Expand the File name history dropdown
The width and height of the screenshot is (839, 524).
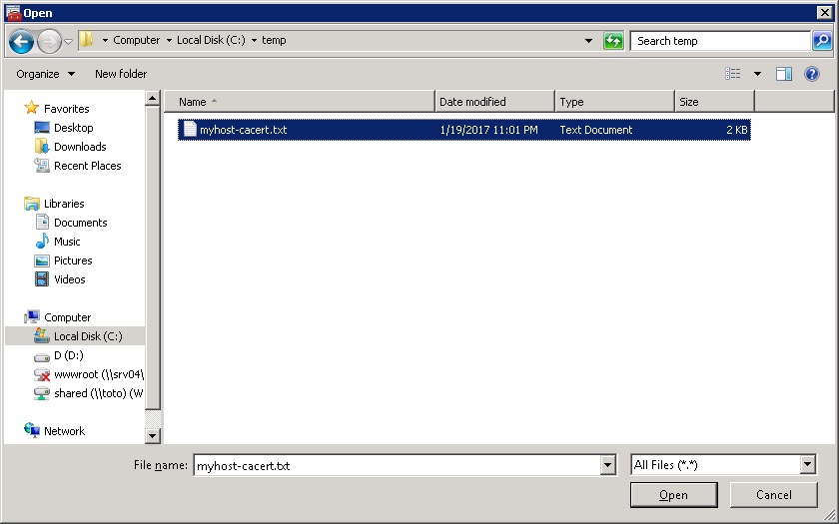(607, 465)
